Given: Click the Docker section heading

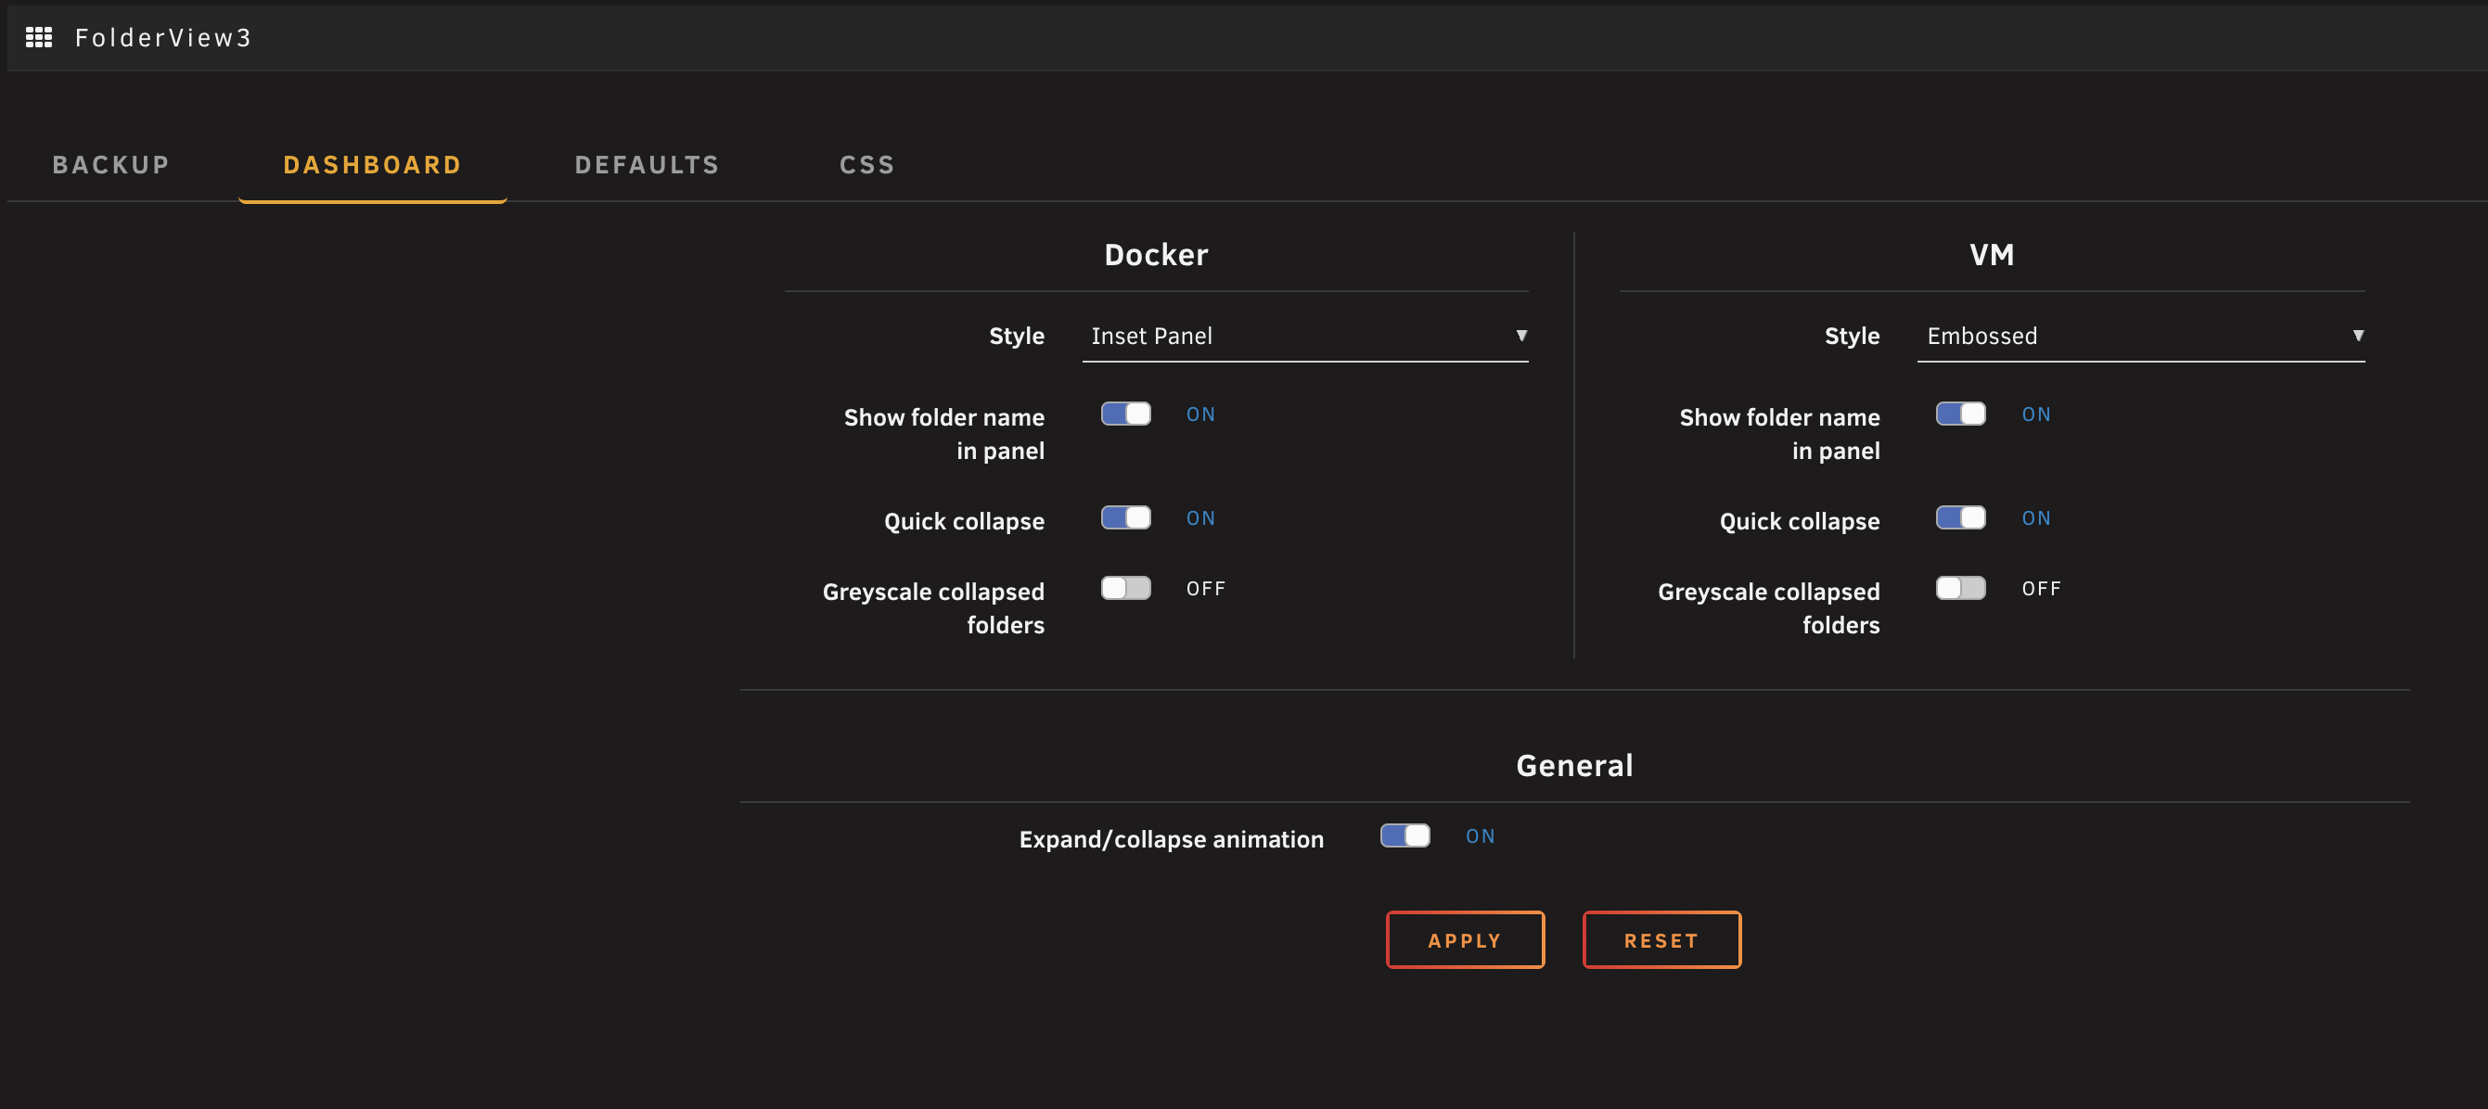Looking at the screenshot, I should (1156, 255).
